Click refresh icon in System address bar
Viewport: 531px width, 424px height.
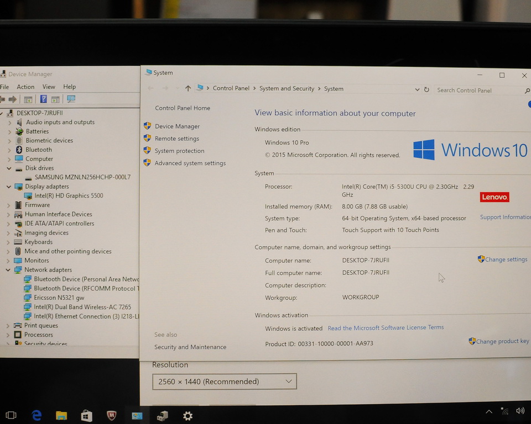click(426, 89)
